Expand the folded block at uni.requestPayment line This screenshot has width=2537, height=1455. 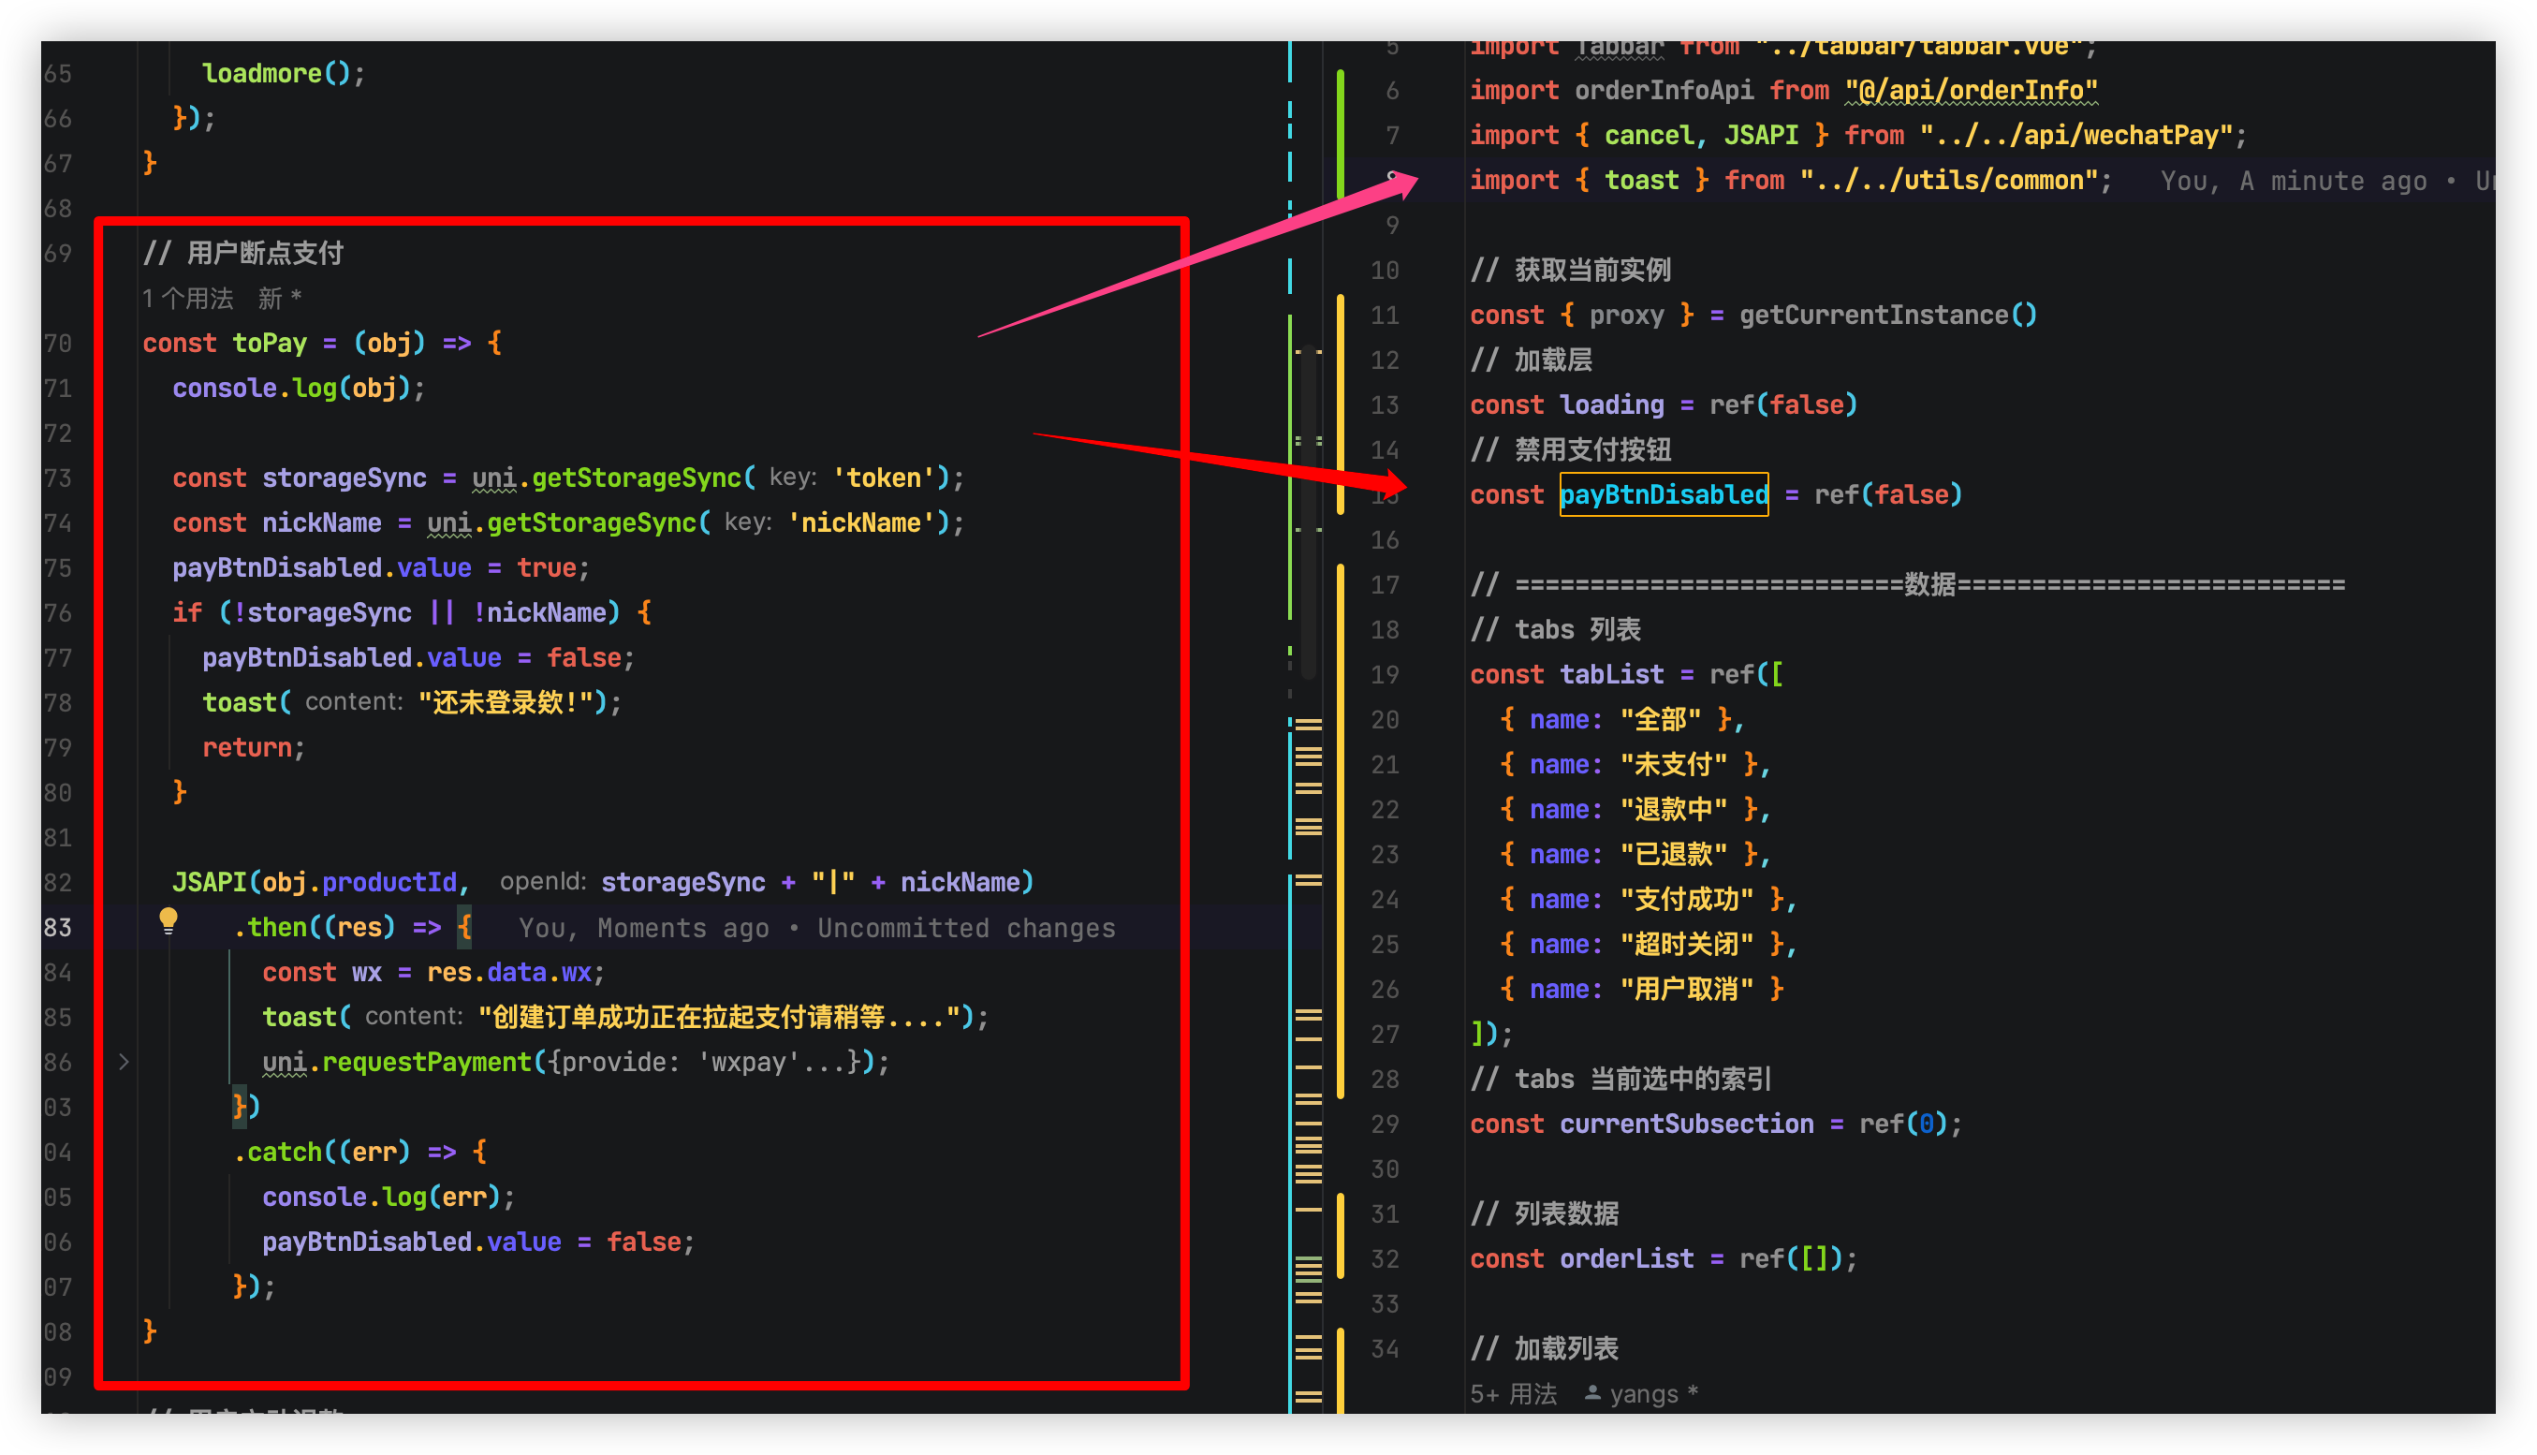click(x=124, y=1063)
